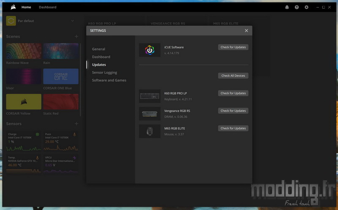The height and width of the screenshot is (210, 338).
Task: Click the Corsair sails logo
Action: (x=13, y=7)
